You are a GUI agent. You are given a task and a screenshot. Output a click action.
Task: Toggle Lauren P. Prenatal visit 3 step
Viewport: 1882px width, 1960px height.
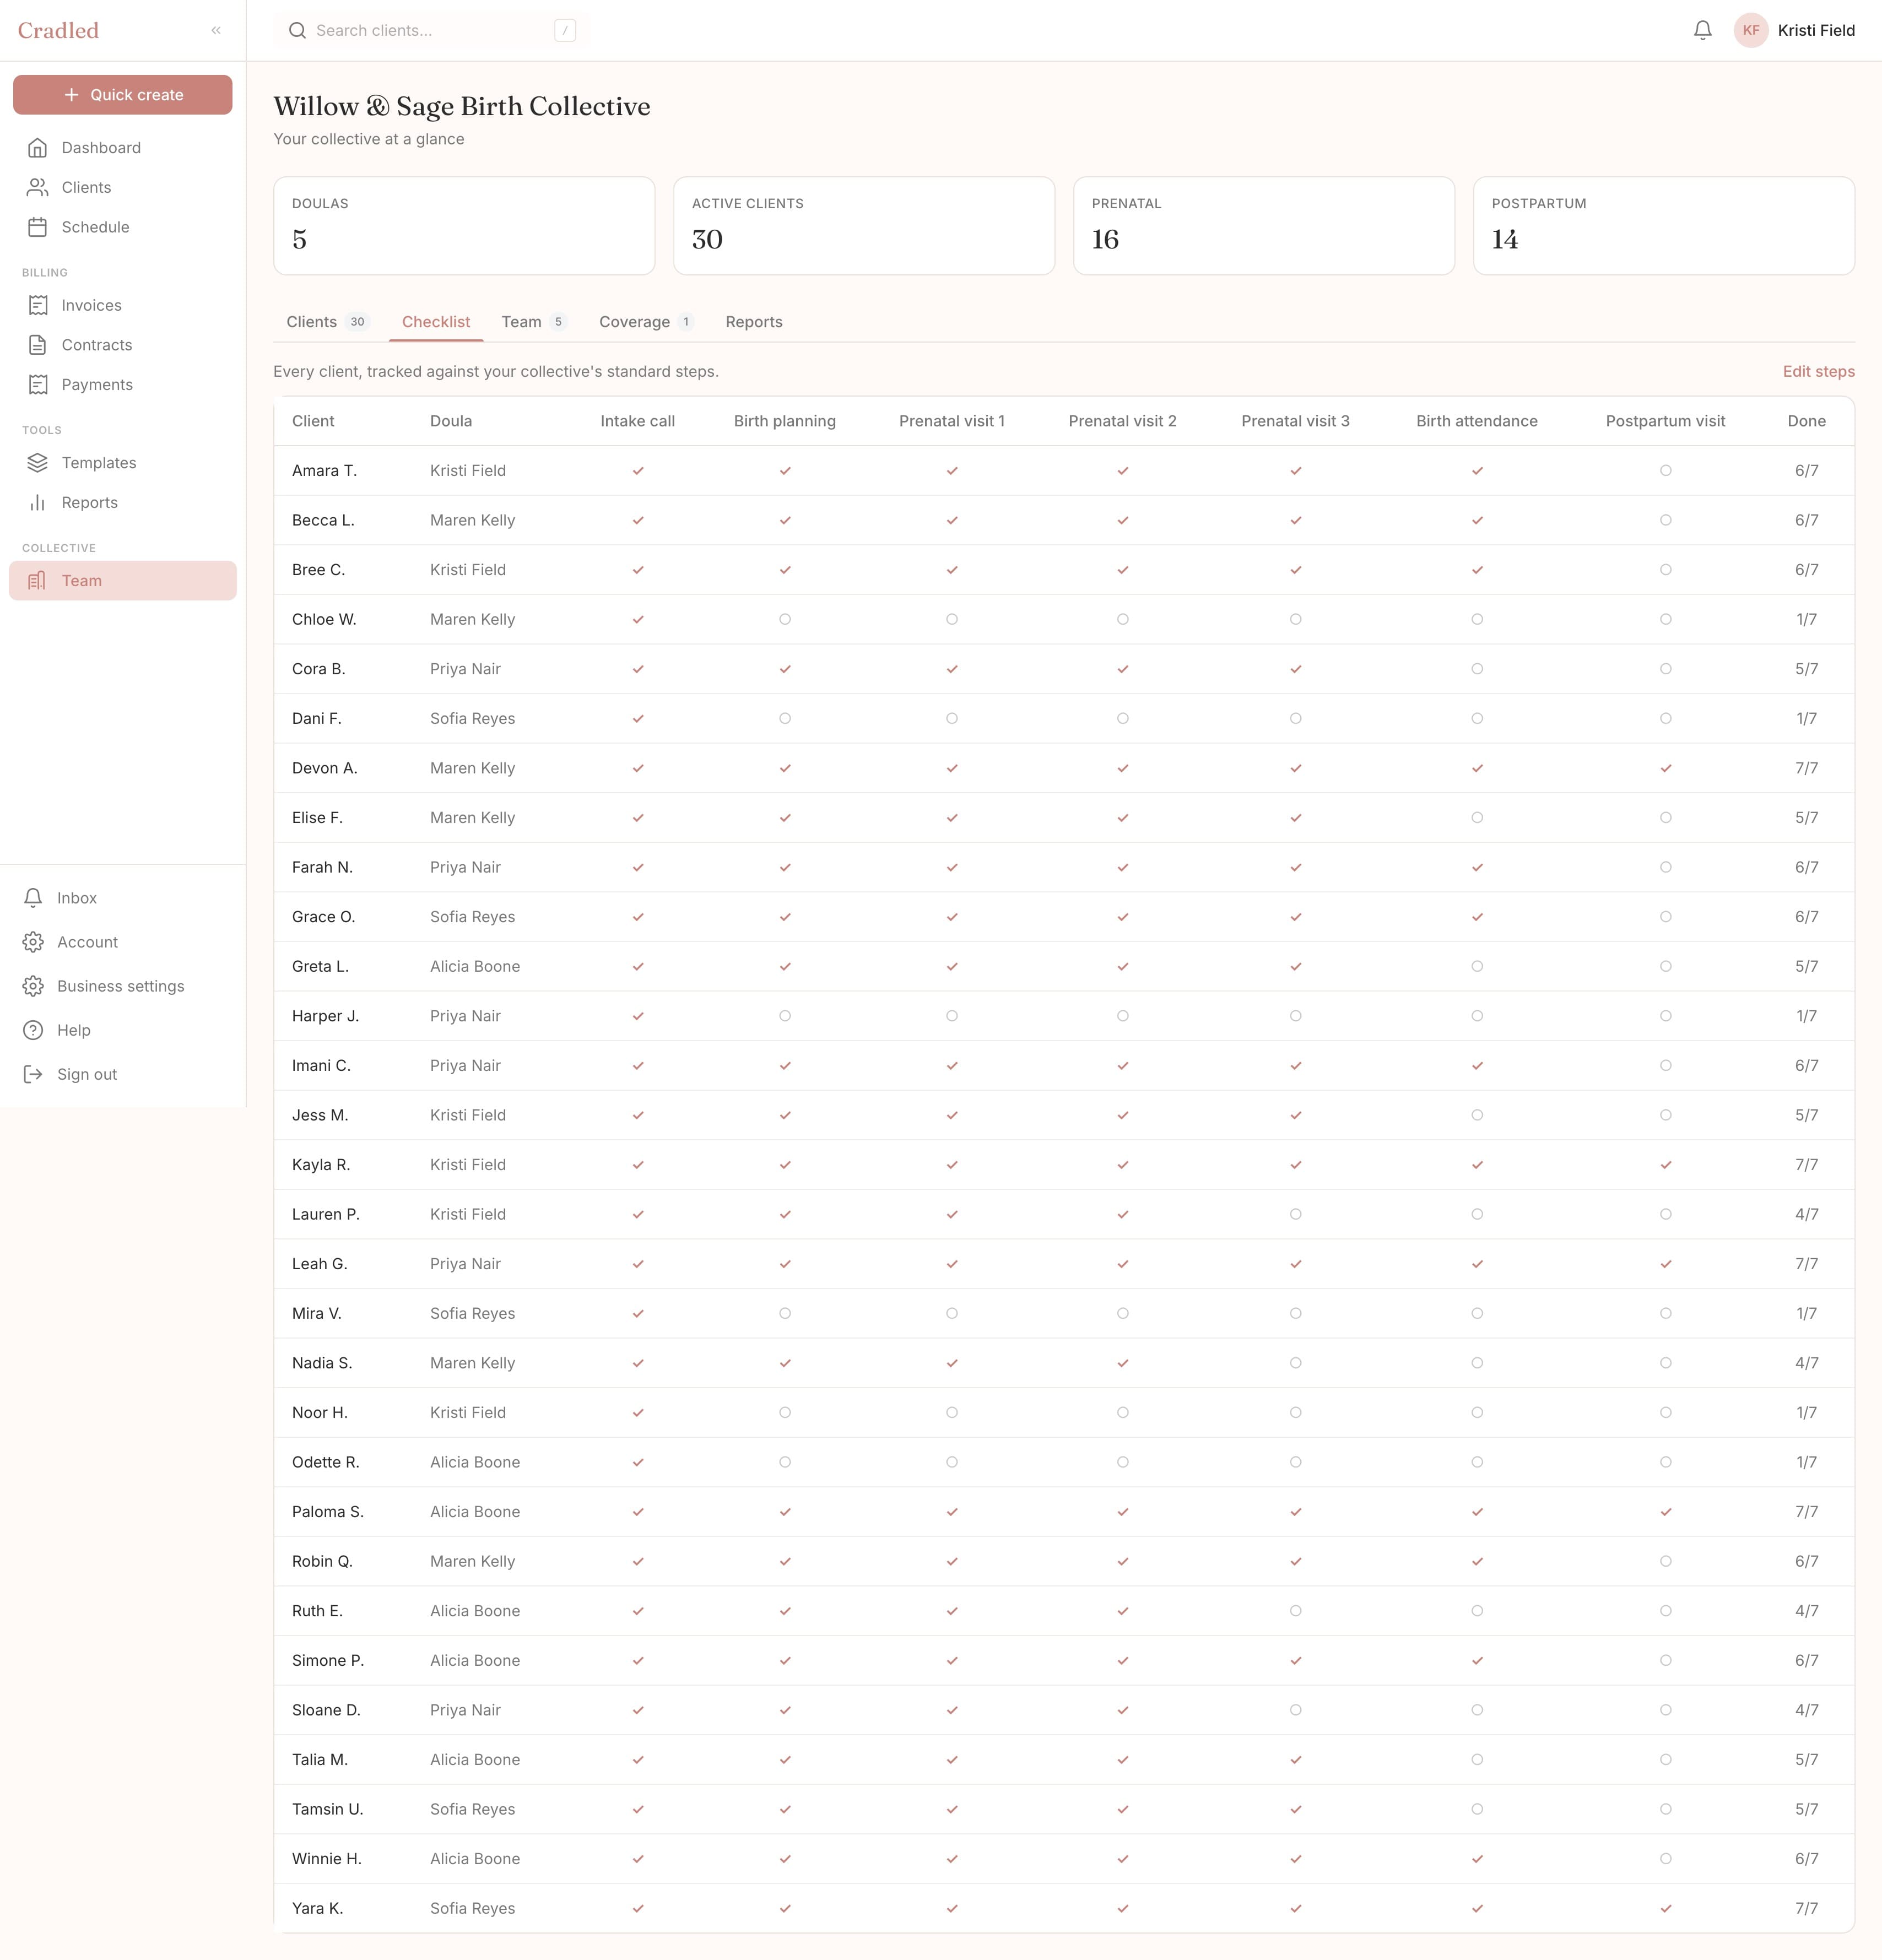[1295, 1214]
